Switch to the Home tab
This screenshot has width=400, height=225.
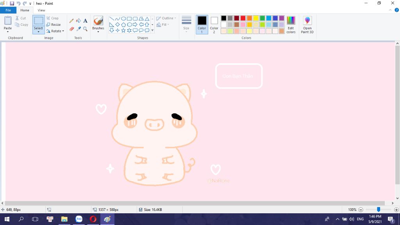[25, 10]
